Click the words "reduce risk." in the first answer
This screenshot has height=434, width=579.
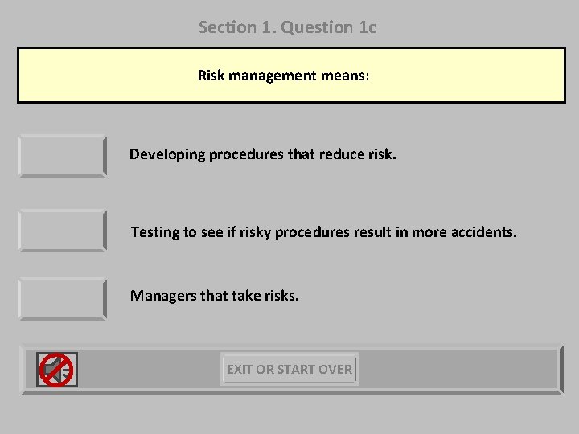click(x=358, y=154)
